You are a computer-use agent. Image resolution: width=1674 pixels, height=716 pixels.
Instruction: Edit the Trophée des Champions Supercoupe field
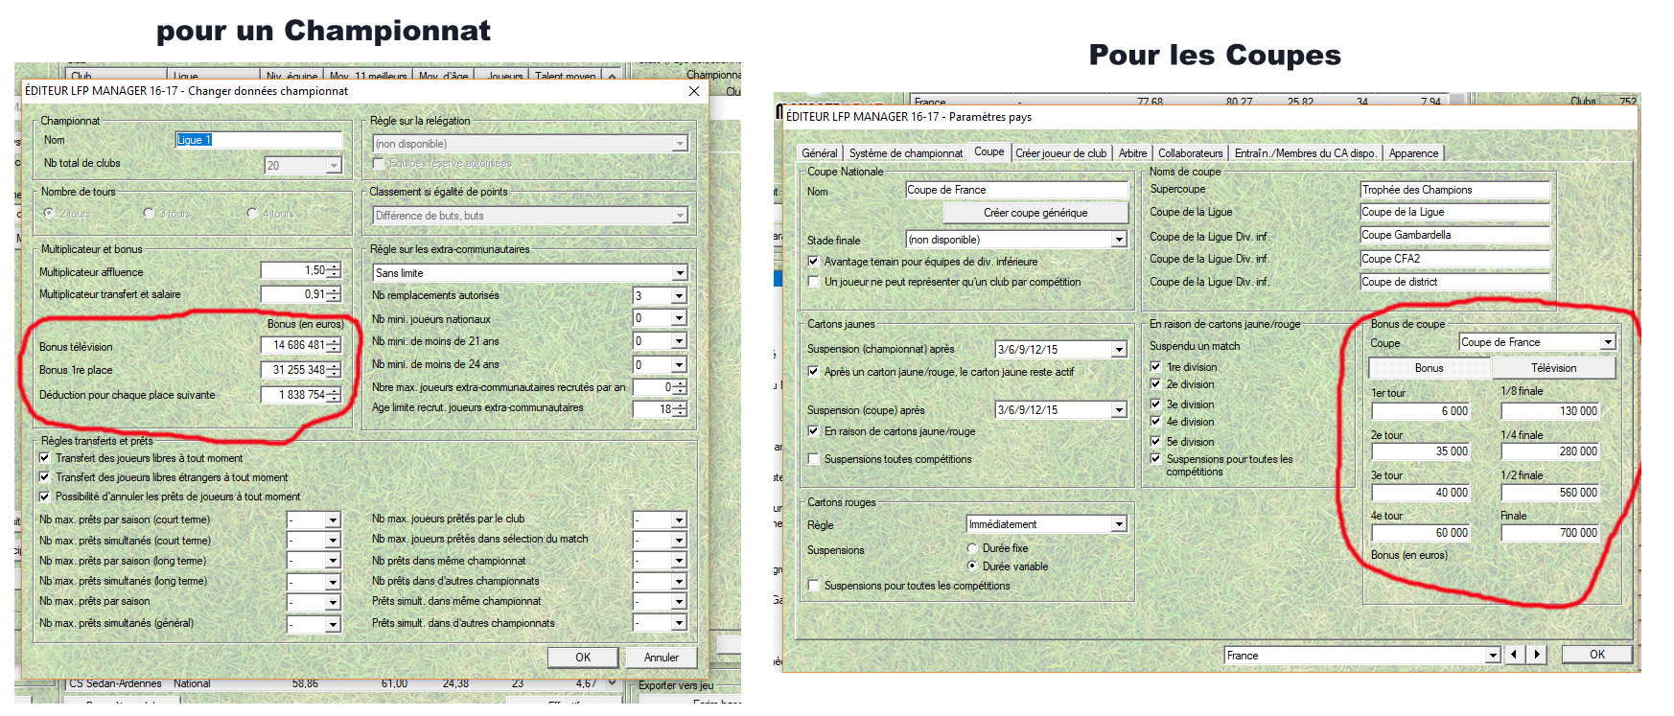click(x=1455, y=190)
